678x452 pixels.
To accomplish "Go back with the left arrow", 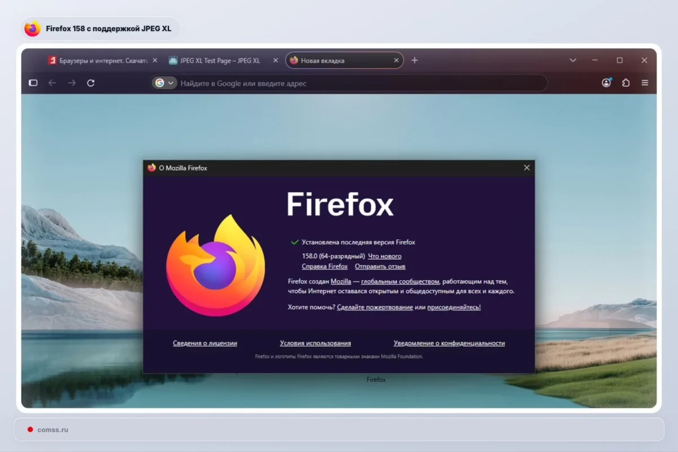I will click(52, 83).
